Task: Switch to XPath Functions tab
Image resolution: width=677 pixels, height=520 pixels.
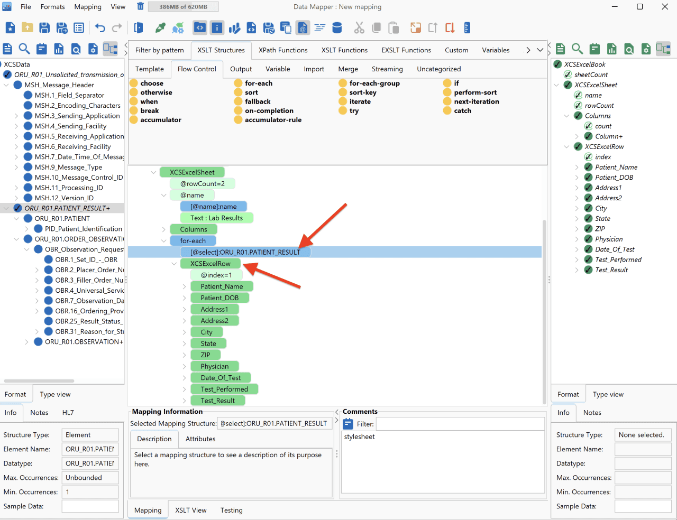Action: pos(283,50)
